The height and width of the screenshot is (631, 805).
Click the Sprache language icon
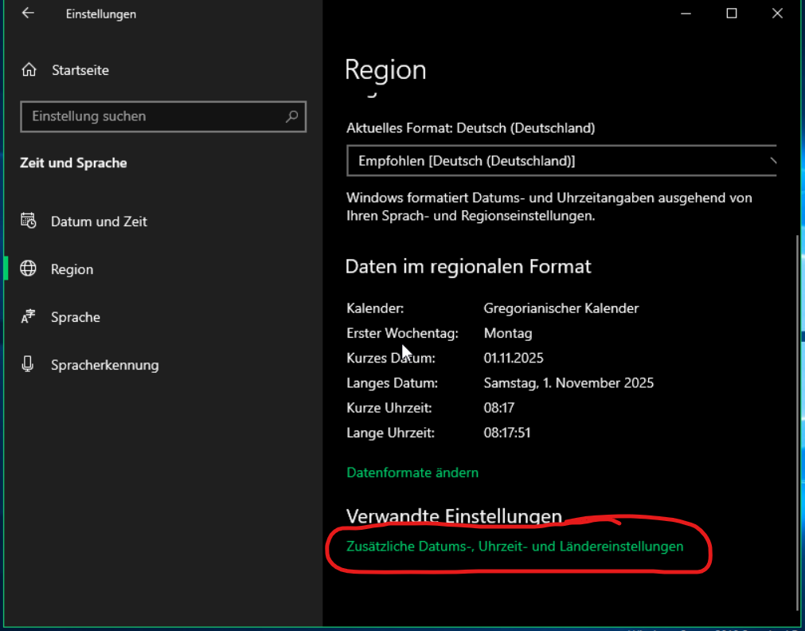(x=29, y=317)
